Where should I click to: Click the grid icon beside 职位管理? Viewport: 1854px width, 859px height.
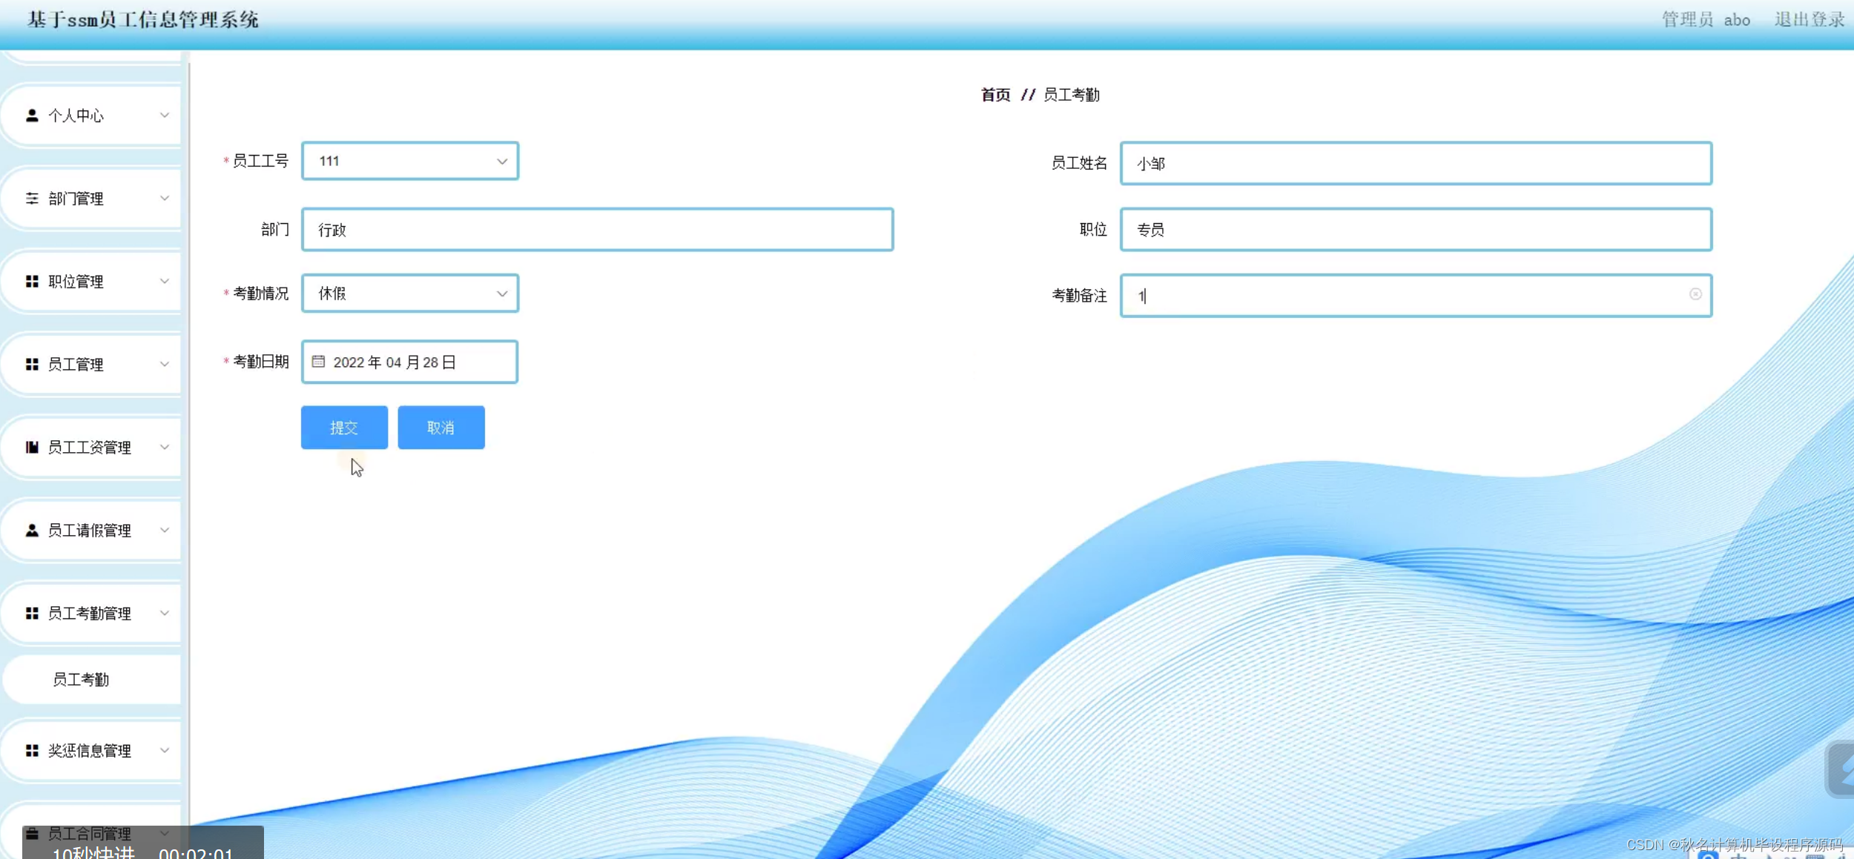tap(32, 282)
